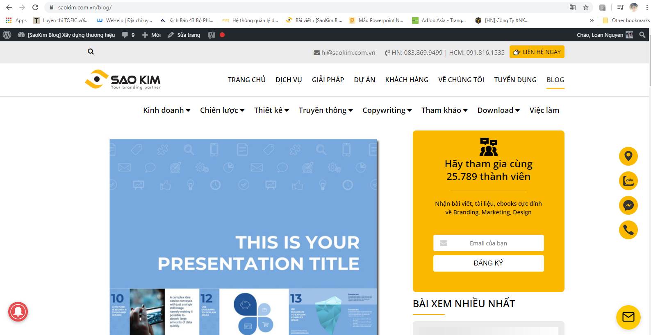This screenshot has width=651, height=335.
Task: Open Zalo chat floating button
Action: pos(628,181)
